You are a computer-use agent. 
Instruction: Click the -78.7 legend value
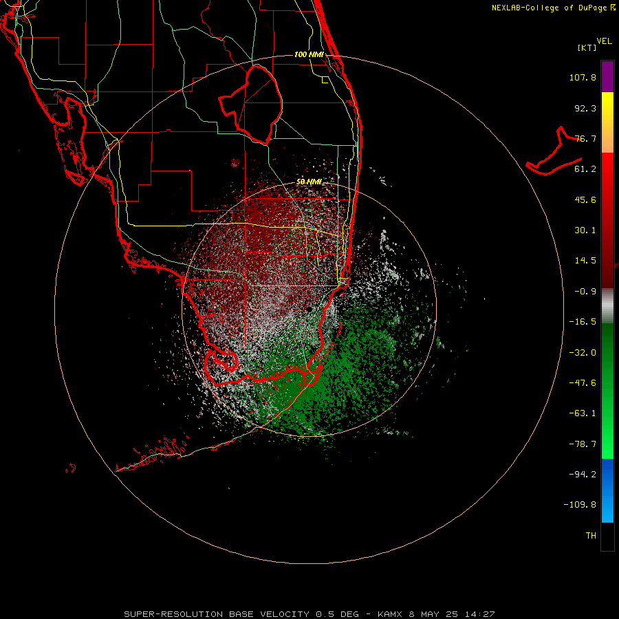point(583,444)
